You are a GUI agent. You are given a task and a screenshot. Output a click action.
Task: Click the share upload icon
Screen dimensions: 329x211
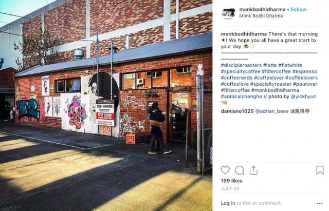click(x=253, y=170)
